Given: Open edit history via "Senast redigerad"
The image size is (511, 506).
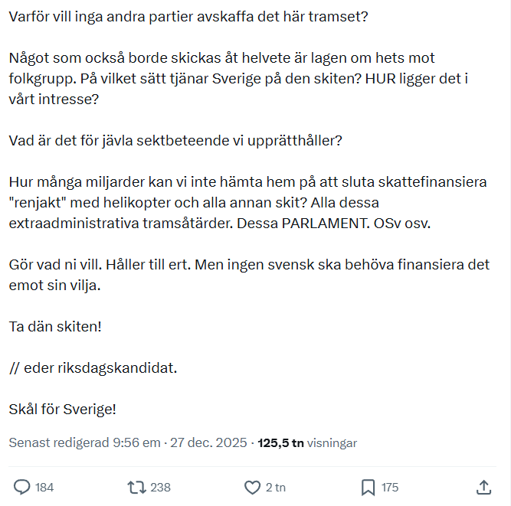Looking at the screenshot, I should click(x=59, y=442).
